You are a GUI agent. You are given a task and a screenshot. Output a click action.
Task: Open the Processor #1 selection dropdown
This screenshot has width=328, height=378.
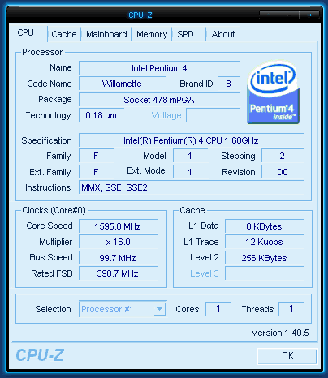click(x=123, y=309)
